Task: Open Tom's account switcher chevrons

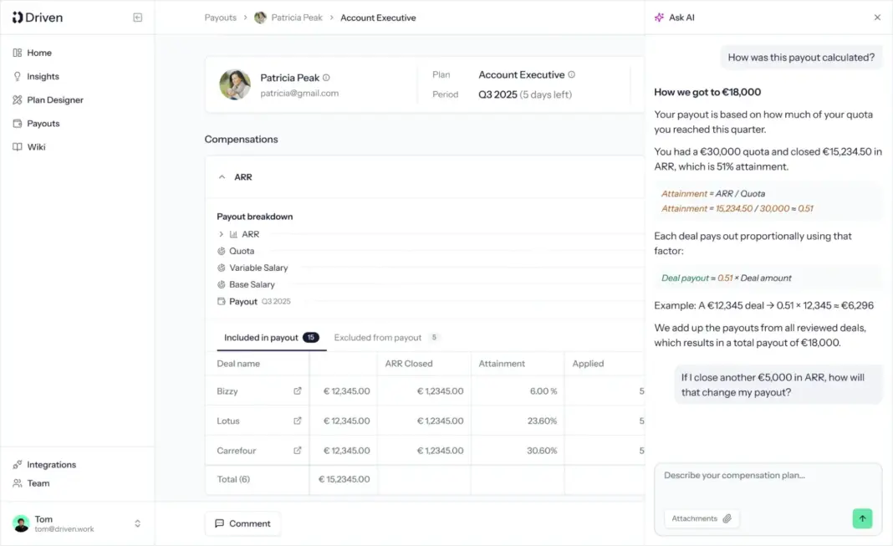Action: [x=137, y=523]
